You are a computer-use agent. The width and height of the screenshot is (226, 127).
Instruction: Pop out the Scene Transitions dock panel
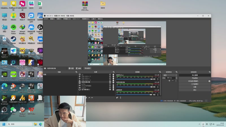[x=176, y=72]
